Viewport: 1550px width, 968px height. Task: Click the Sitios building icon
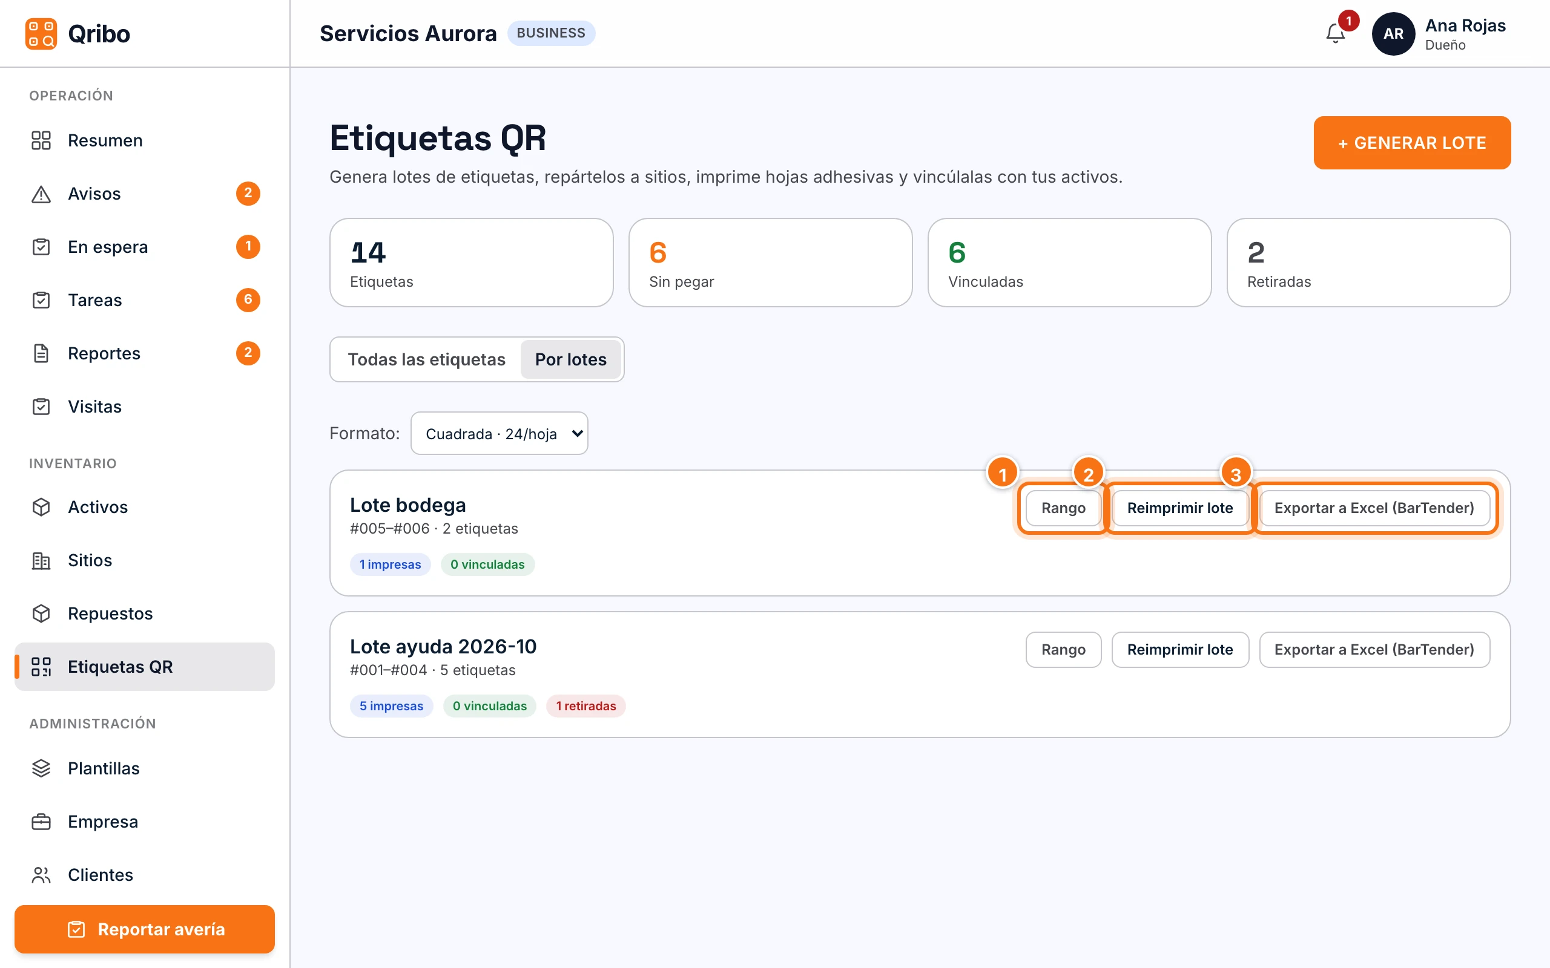coord(41,560)
